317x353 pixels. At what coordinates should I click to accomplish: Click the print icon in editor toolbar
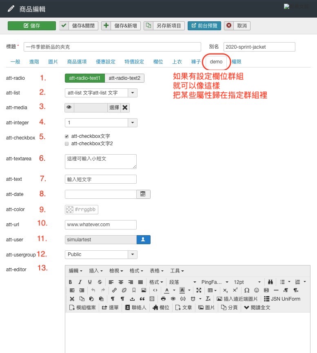(x=163, y=299)
